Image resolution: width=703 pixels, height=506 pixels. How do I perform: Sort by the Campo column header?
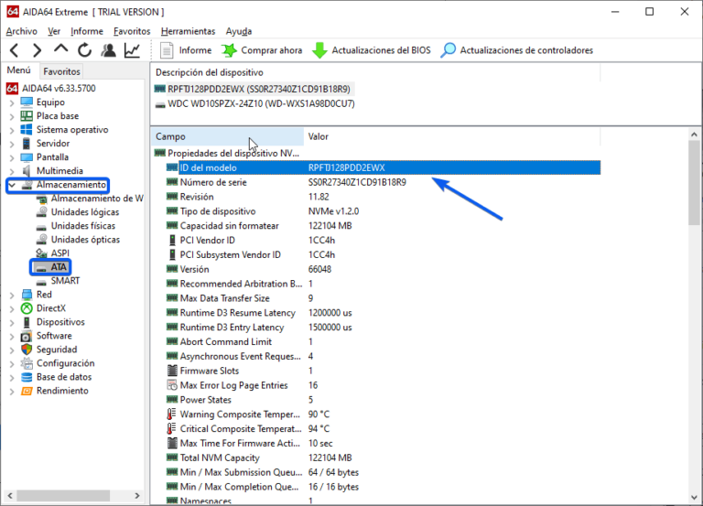227,136
